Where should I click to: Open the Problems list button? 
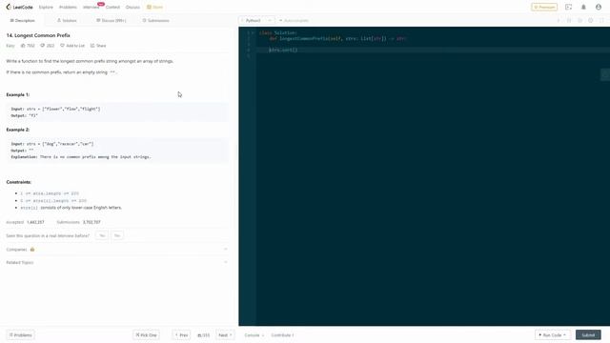(21, 334)
